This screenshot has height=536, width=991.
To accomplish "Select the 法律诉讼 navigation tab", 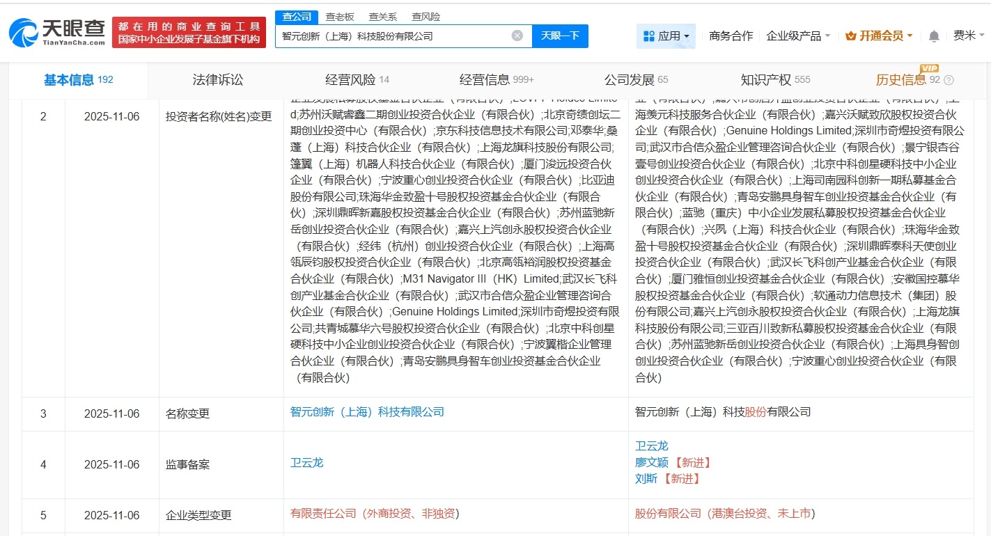I will pos(218,79).
